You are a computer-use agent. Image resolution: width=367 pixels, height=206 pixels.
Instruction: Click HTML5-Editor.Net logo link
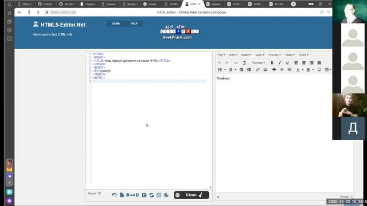[x=59, y=25]
